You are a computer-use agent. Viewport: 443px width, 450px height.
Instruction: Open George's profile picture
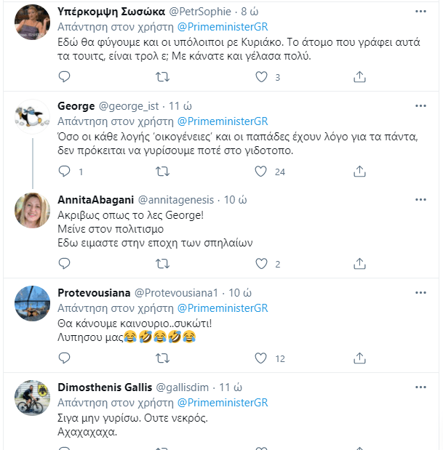[x=32, y=116]
